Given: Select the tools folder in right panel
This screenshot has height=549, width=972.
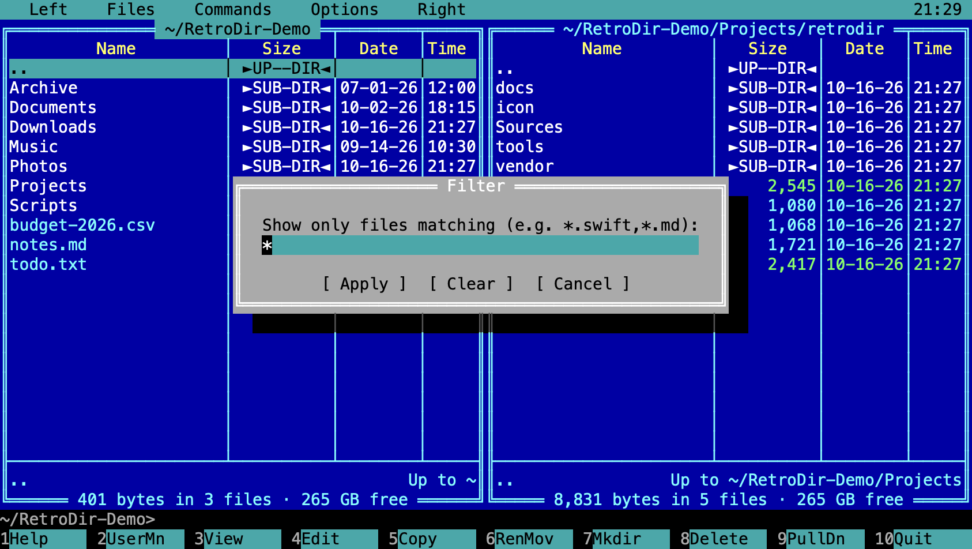Looking at the screenshot, I should (x=729, y=147).
